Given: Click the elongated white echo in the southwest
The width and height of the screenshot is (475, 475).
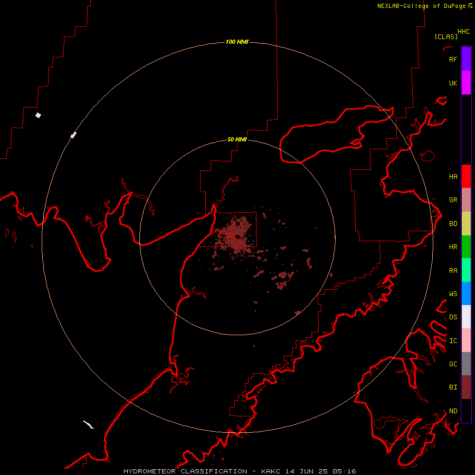Looking at the screenshot, I should point(89,424).
